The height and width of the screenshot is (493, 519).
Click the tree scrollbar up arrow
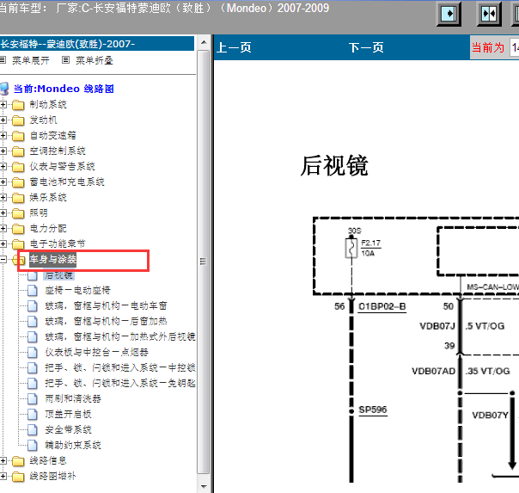(x=204, y=42)
